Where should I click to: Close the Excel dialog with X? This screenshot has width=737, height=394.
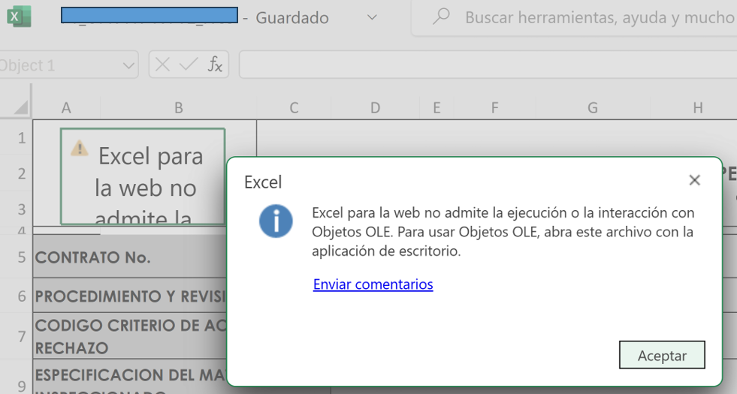click(694, 180)
